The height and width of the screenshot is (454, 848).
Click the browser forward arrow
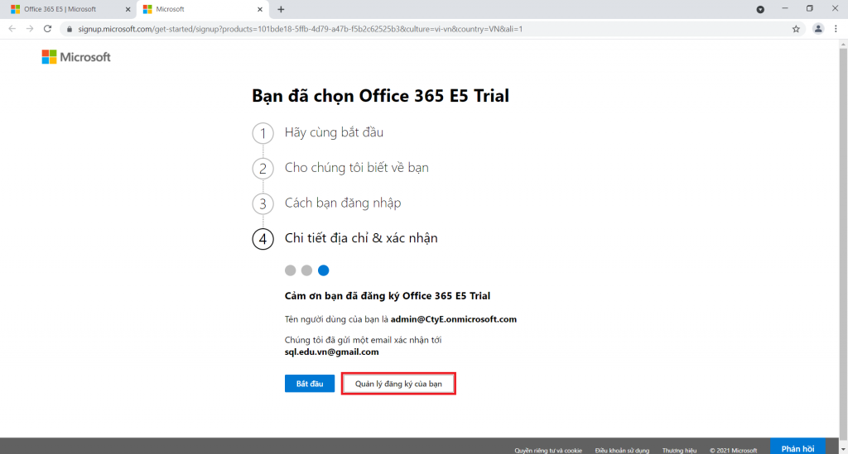point(30,29)
